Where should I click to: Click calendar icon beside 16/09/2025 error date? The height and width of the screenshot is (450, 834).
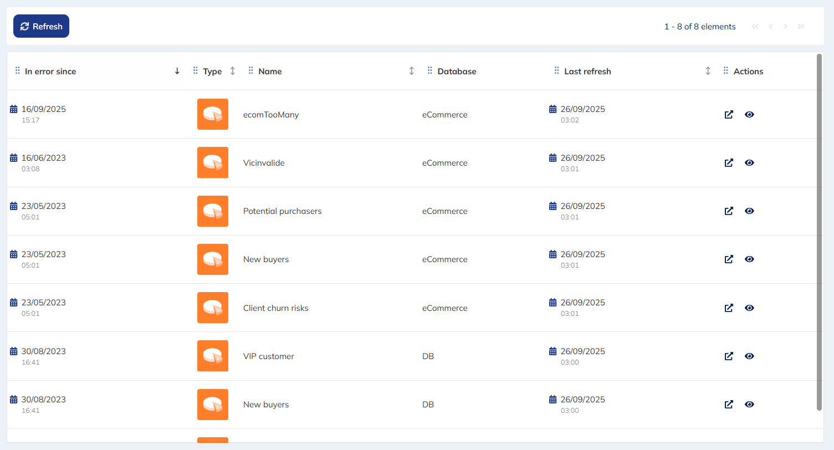coord(14,109)
